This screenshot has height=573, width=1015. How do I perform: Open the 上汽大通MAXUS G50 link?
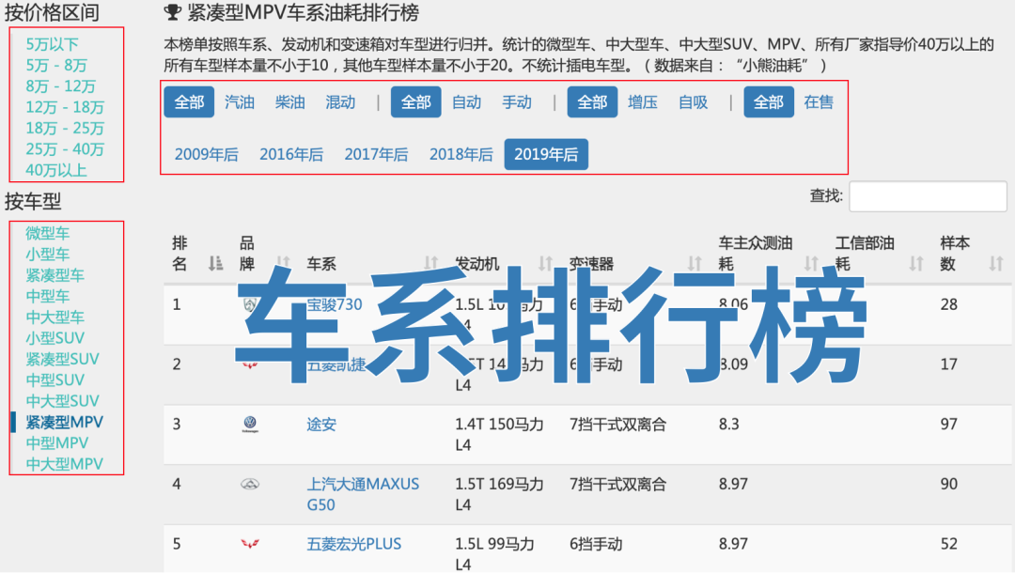click(x=363, y=494)
